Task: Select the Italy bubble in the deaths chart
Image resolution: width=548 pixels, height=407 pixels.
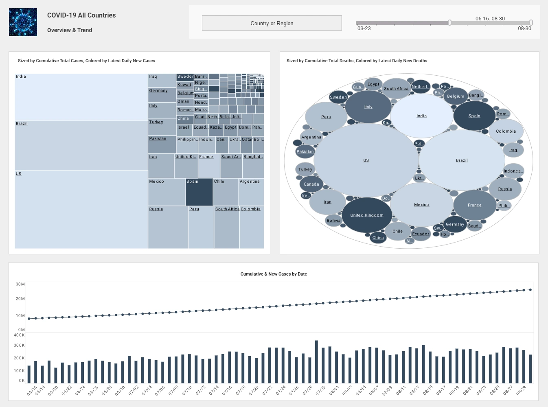Action: [368, 107]
